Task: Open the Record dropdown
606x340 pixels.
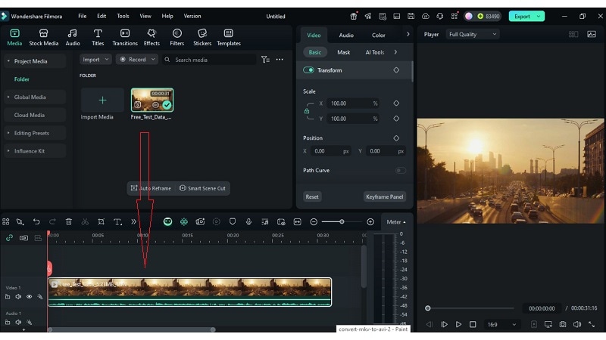Action: [x=137, y=60]
